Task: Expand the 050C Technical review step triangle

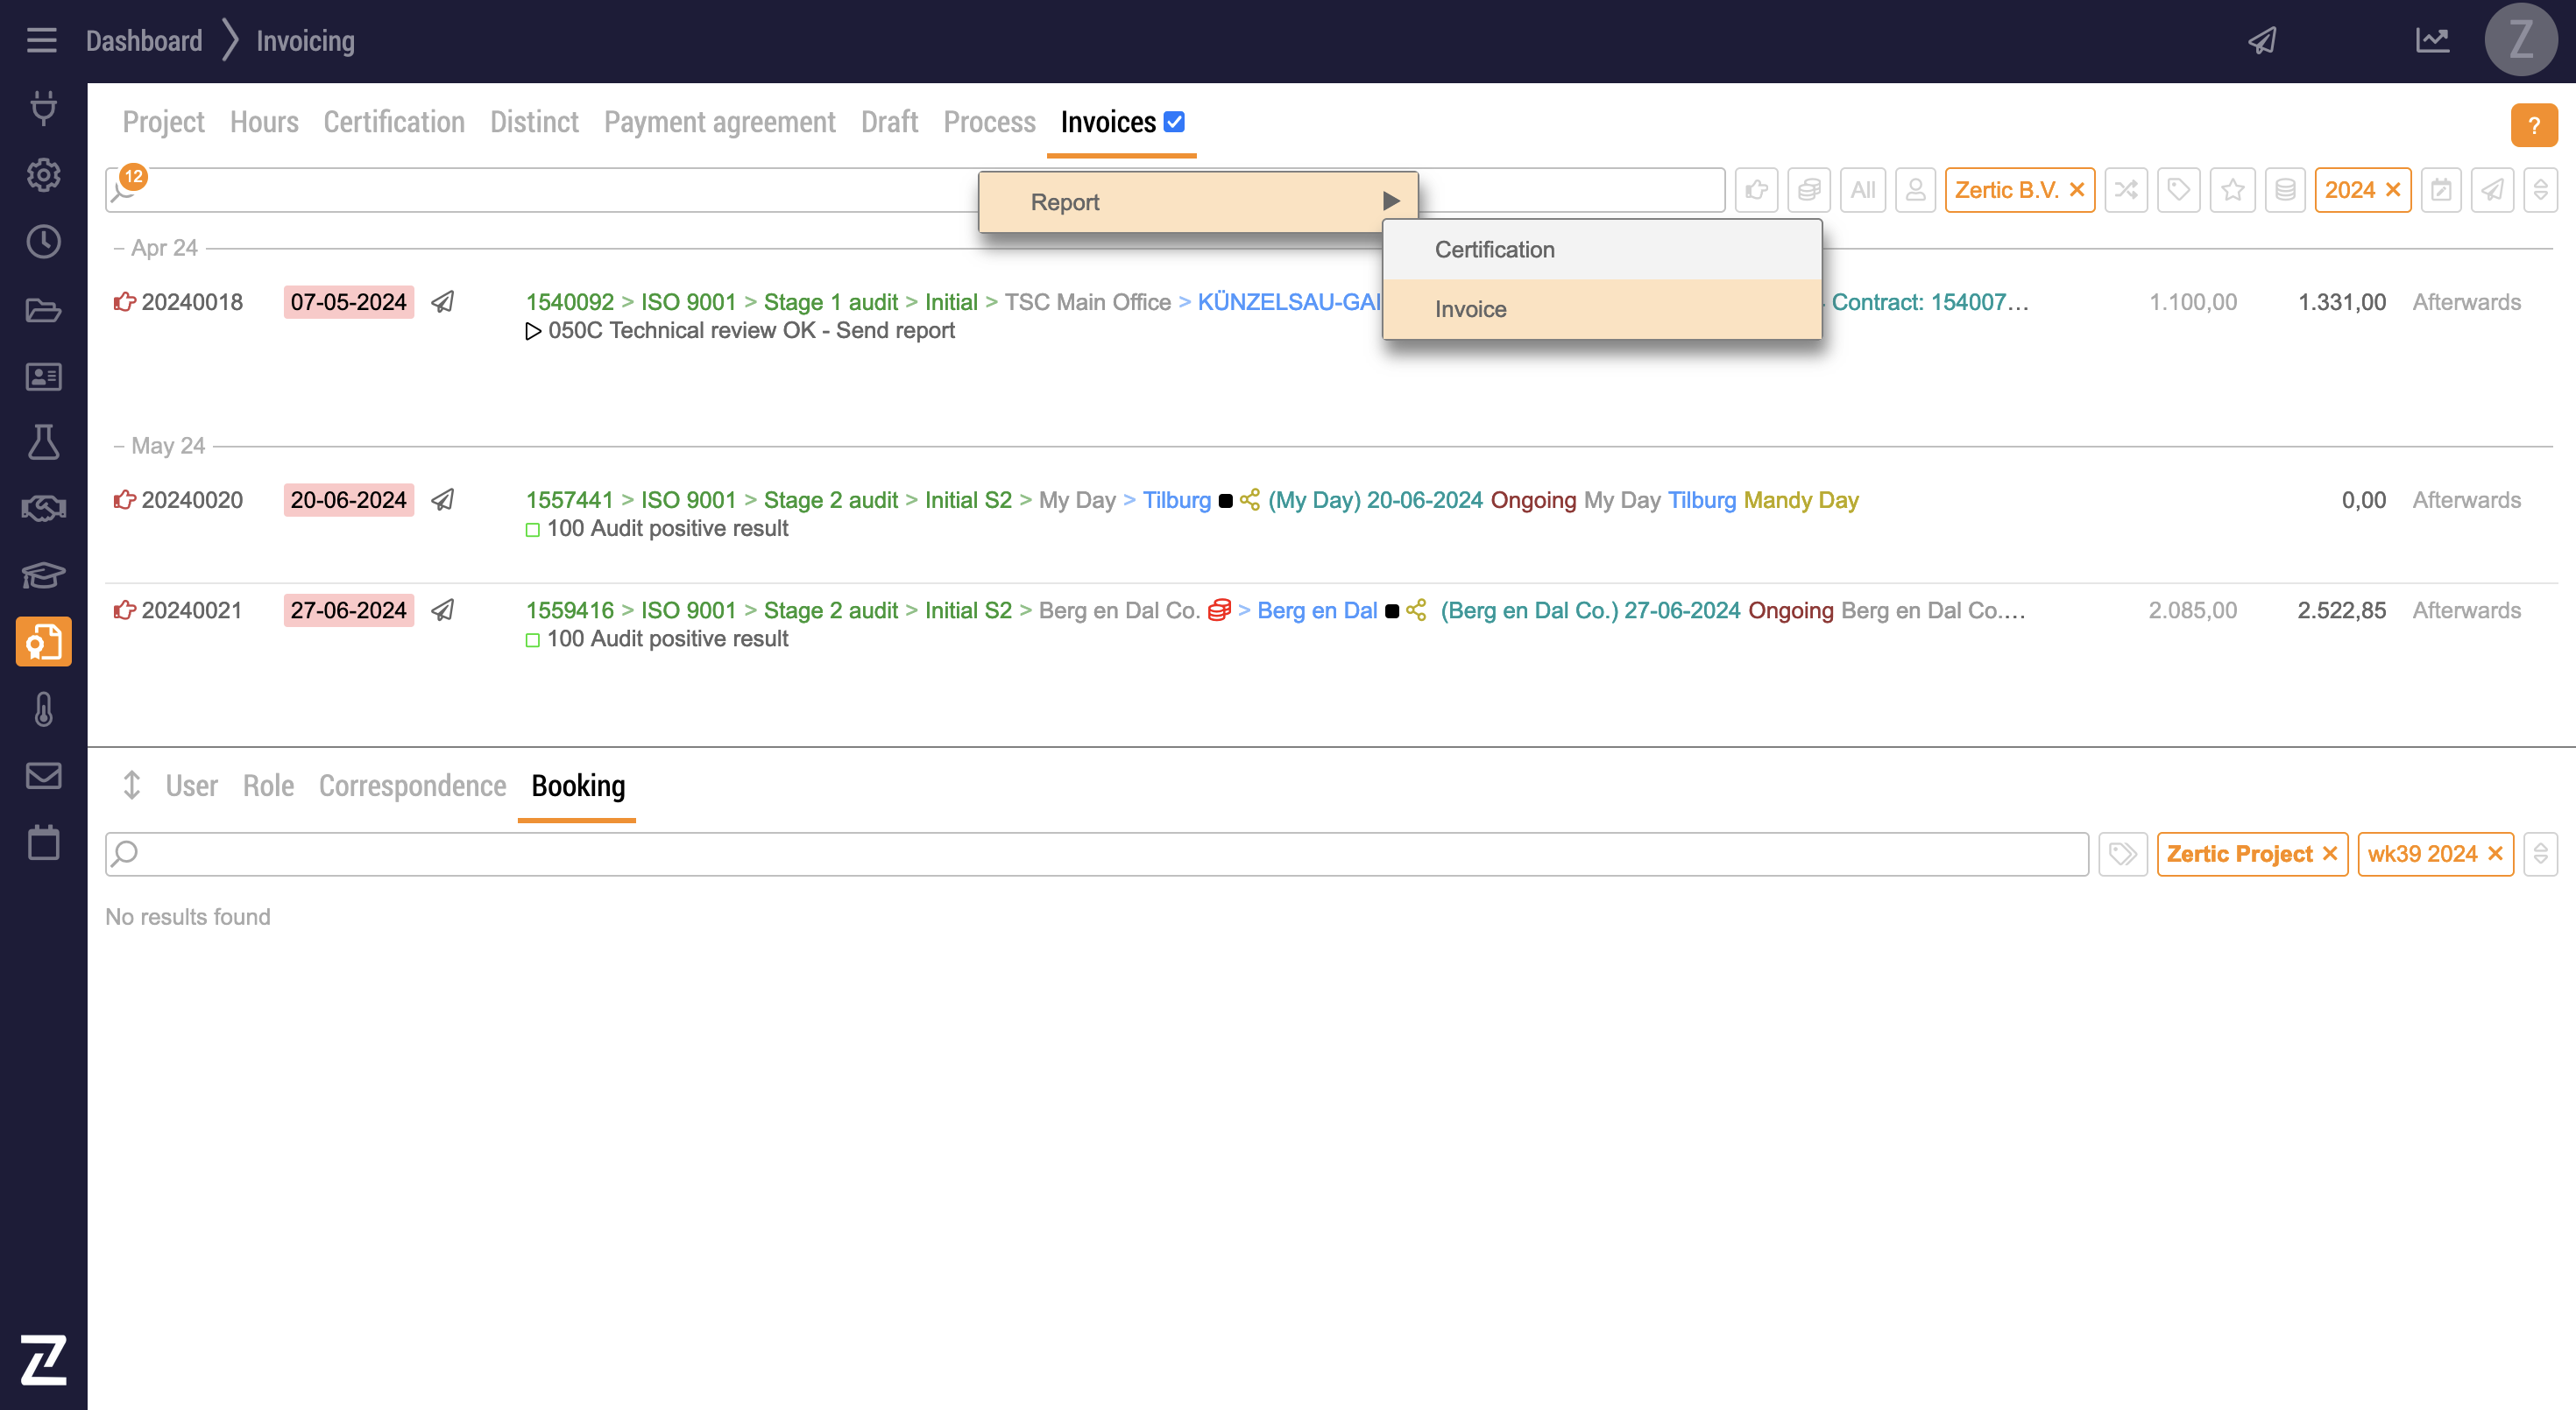Action: pos(533,331)
